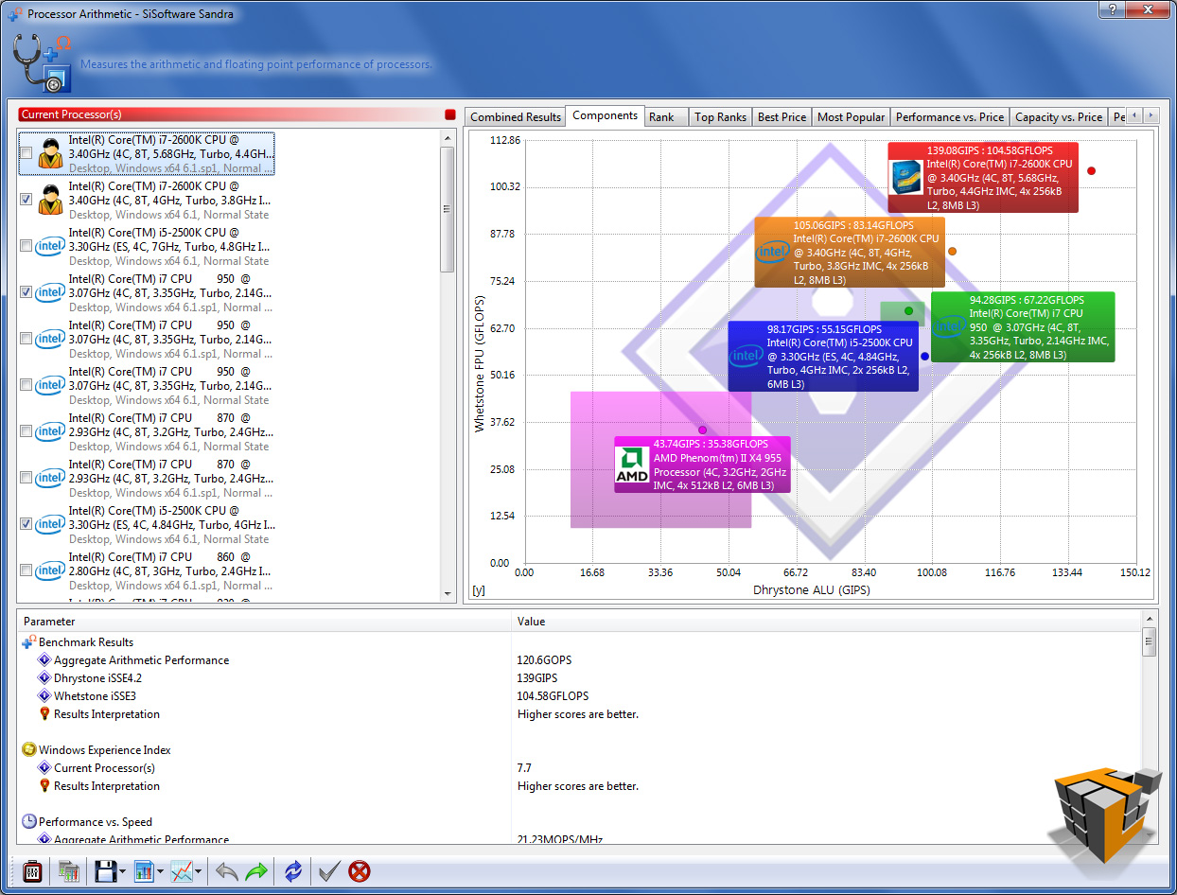
Task: Switch to the Combined Results tab
Action: [x=516, y=116]
